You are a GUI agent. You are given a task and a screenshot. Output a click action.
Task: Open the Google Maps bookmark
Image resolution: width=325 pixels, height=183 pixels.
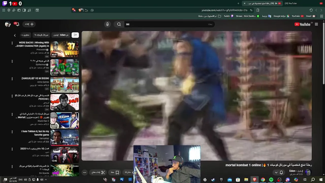coord(281,16)
